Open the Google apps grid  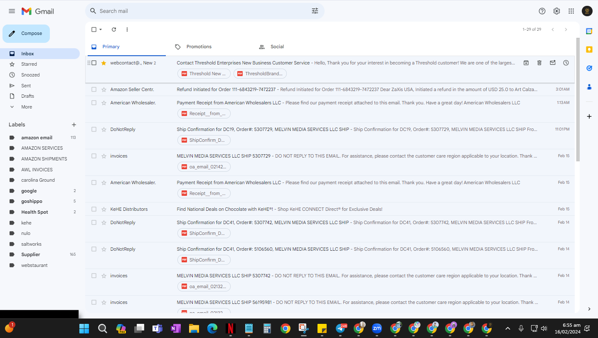point(571,11)
